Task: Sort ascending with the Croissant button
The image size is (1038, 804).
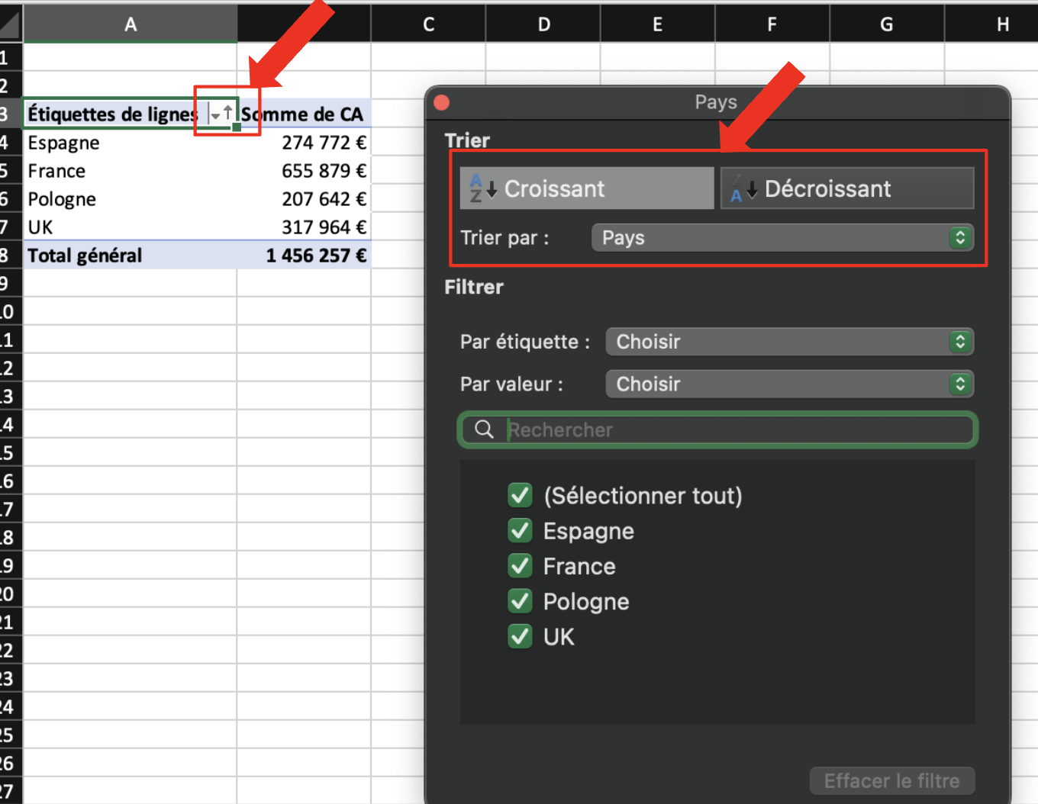Action: (587, 188)
